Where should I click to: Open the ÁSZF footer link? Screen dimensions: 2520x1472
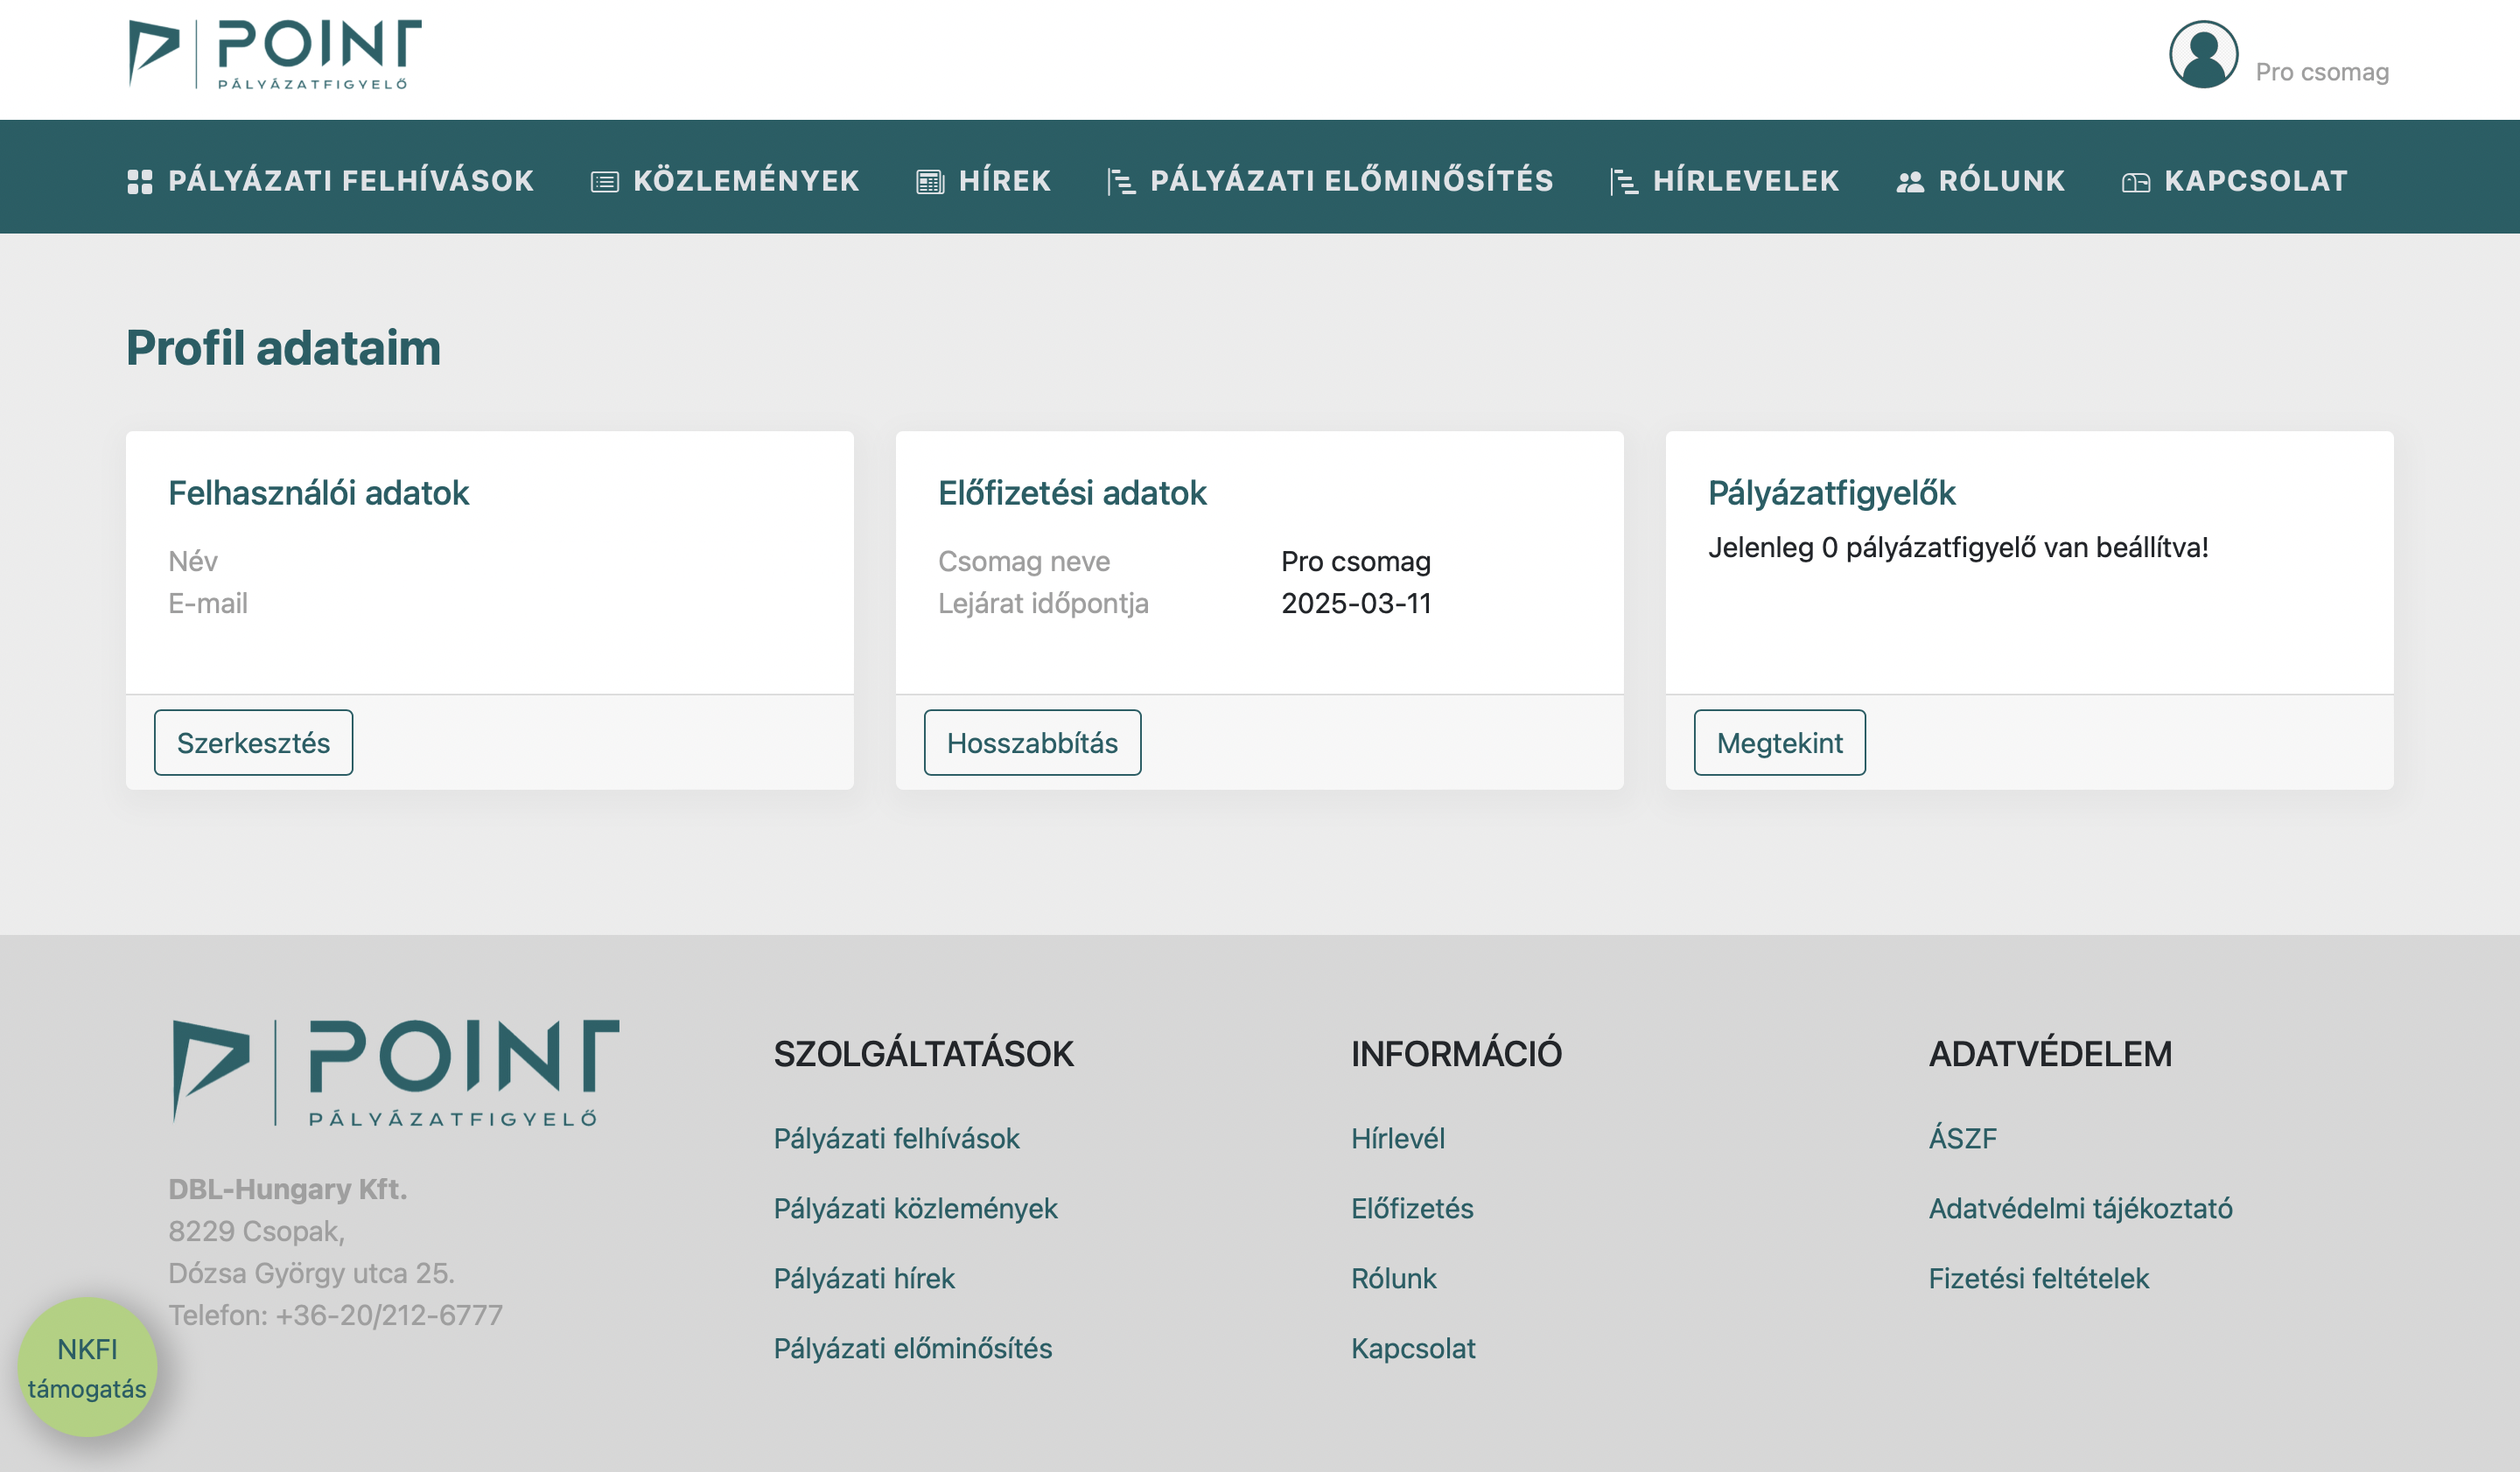1962,1138
